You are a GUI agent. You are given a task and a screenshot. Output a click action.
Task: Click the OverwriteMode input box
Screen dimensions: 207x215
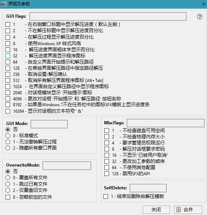67,165
